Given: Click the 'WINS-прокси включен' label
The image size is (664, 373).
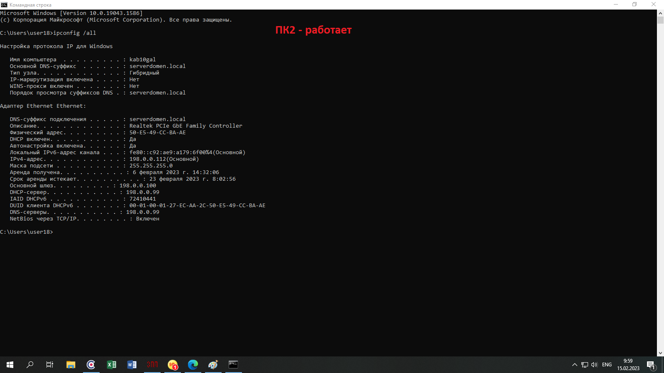Looking at the screenshot, I should point(41,86).
